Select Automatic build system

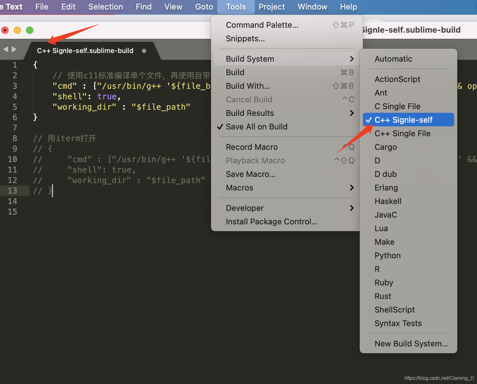coord(408,59)
